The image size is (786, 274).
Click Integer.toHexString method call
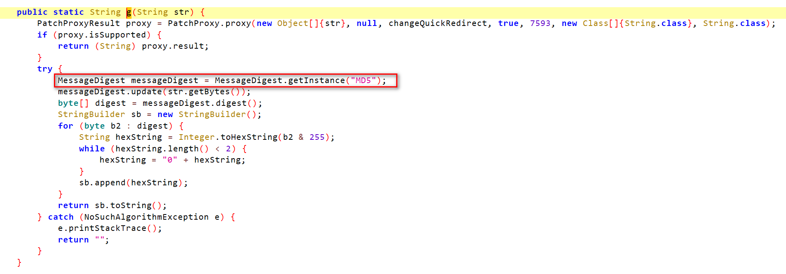(x=228, y=137)
